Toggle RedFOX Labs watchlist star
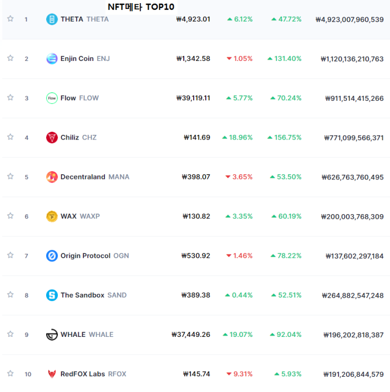390x392 pixels. [10, 373]
